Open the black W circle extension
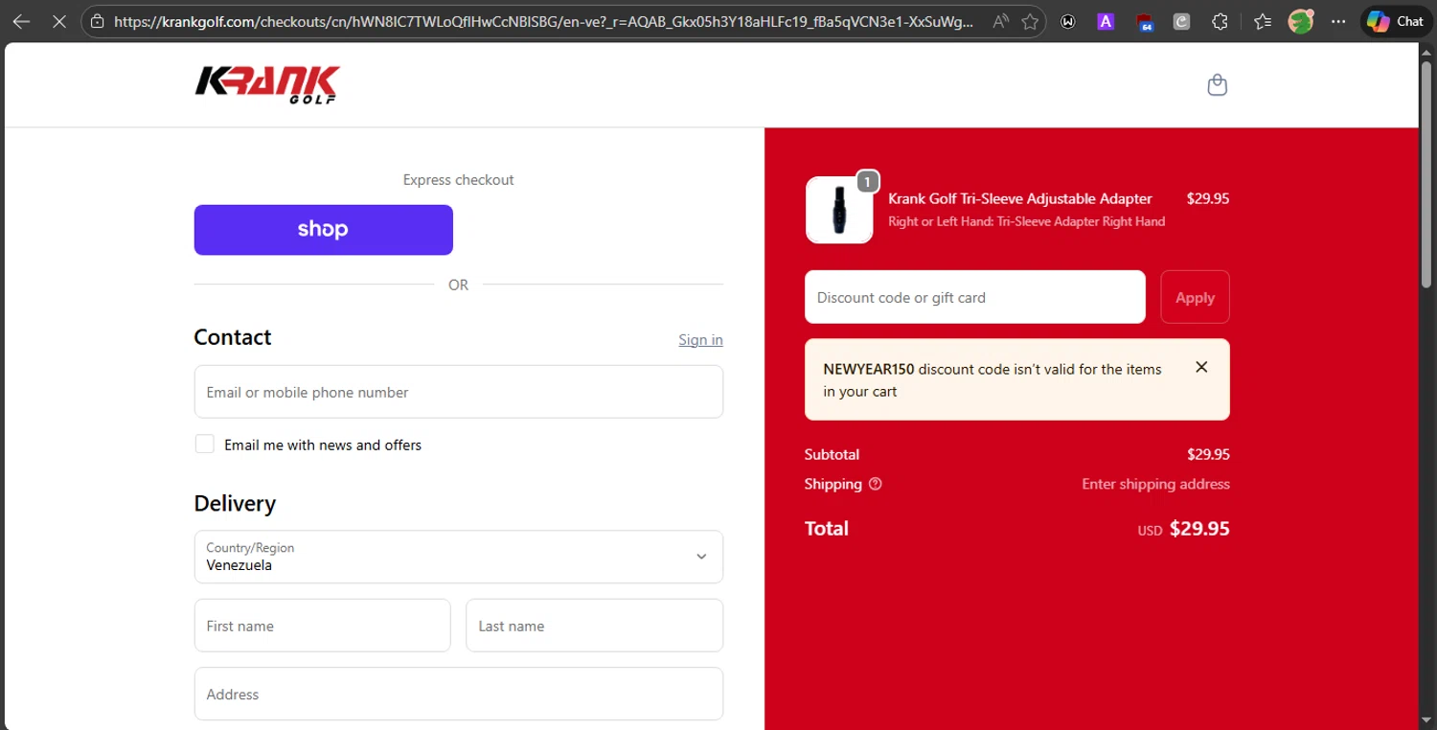This screenshot has width=1437, height=730. (1068, 21)
